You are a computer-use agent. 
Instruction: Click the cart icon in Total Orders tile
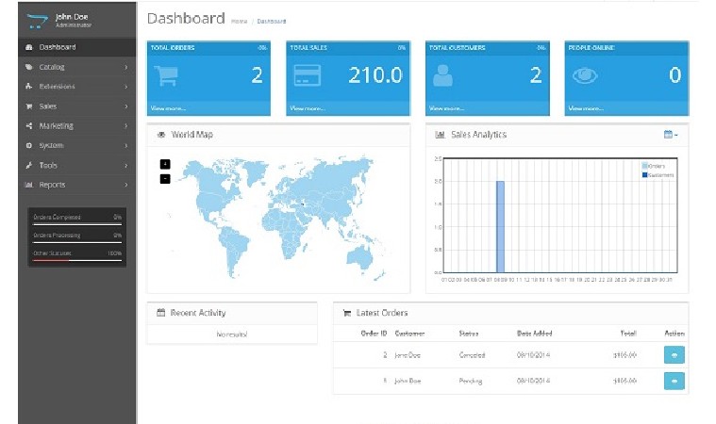pyautogui.click(x=166, y=75)
